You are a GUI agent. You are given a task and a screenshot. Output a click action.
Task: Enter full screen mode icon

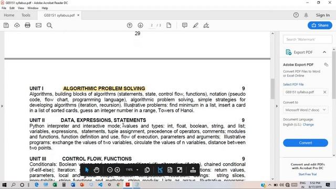click(x=180, y=170)
